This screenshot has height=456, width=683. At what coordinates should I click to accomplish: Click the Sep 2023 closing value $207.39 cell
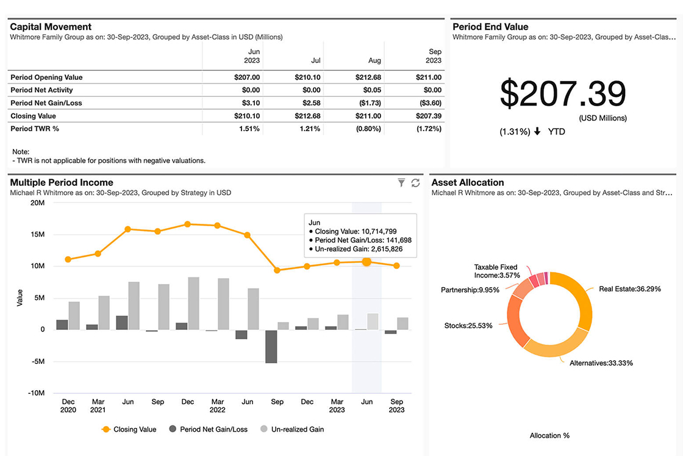(430, 116)
